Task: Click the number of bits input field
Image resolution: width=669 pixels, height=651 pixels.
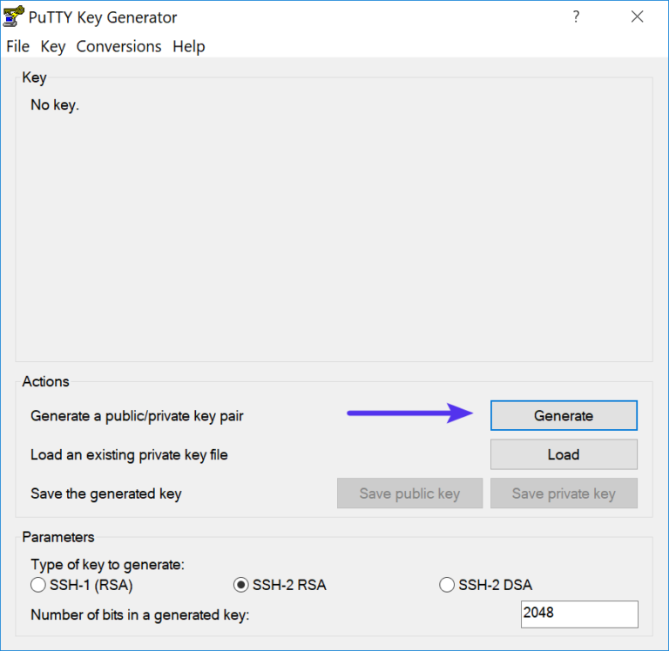Action: pyautogui.click(x=578, y=614)
